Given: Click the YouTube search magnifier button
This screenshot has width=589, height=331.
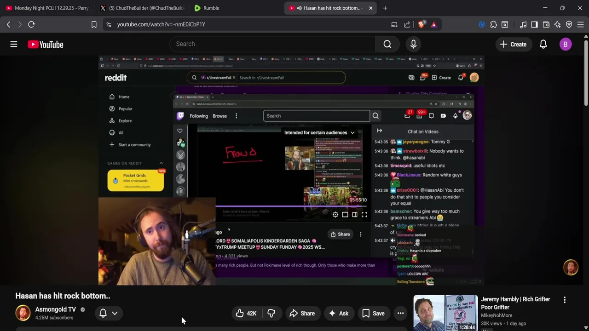Looking at the screenshot, I should pos(387,44).
